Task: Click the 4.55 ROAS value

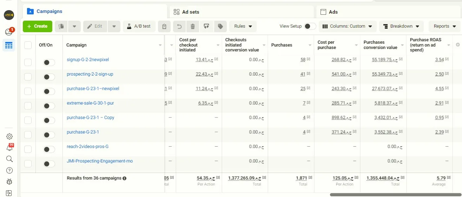Action: coord(440,89)
